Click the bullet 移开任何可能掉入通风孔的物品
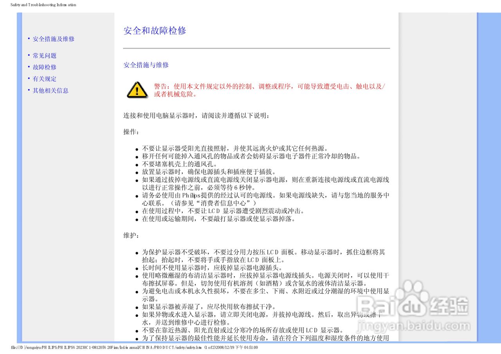Screen dimensions: 501x354 (250, 156)
